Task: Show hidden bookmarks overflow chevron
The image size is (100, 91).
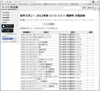Action: tap(84, 4)
